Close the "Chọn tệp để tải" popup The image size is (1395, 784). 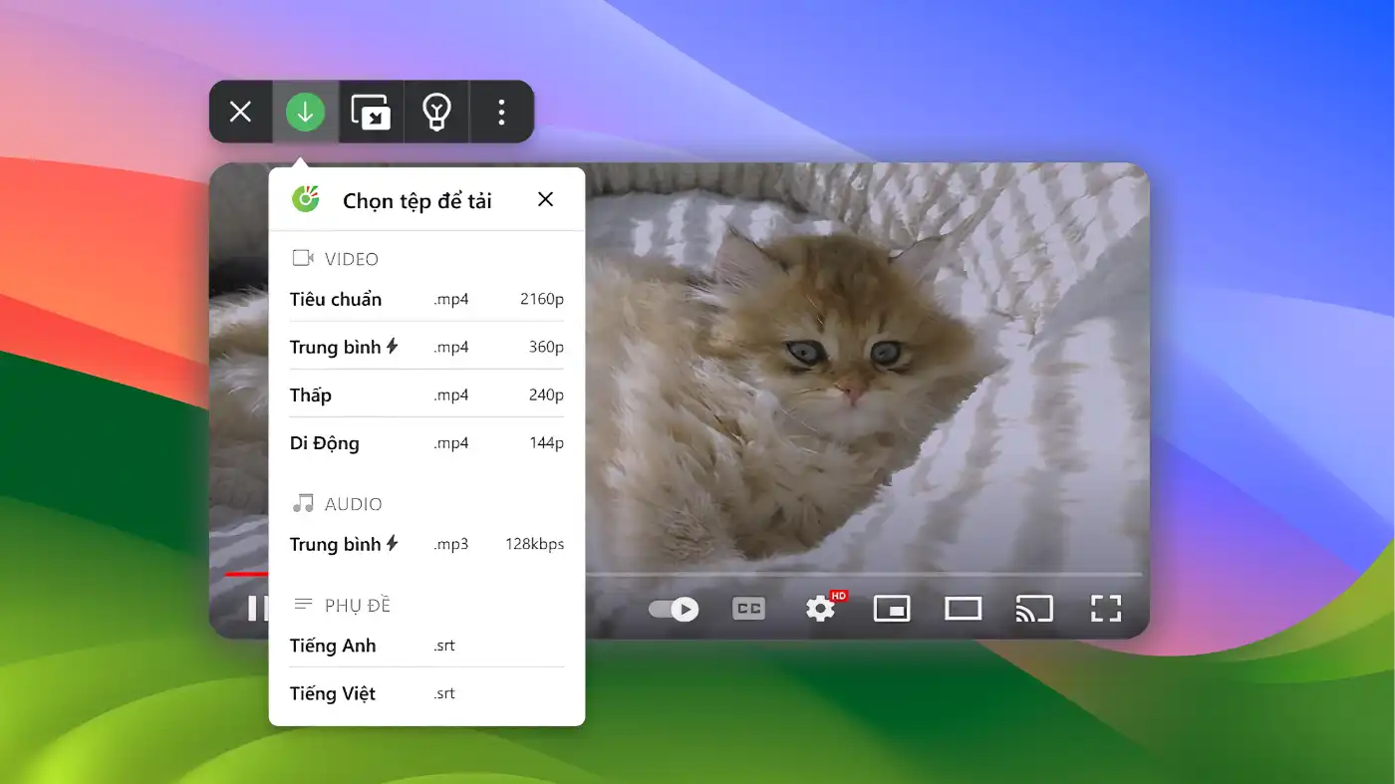point(545,199)
